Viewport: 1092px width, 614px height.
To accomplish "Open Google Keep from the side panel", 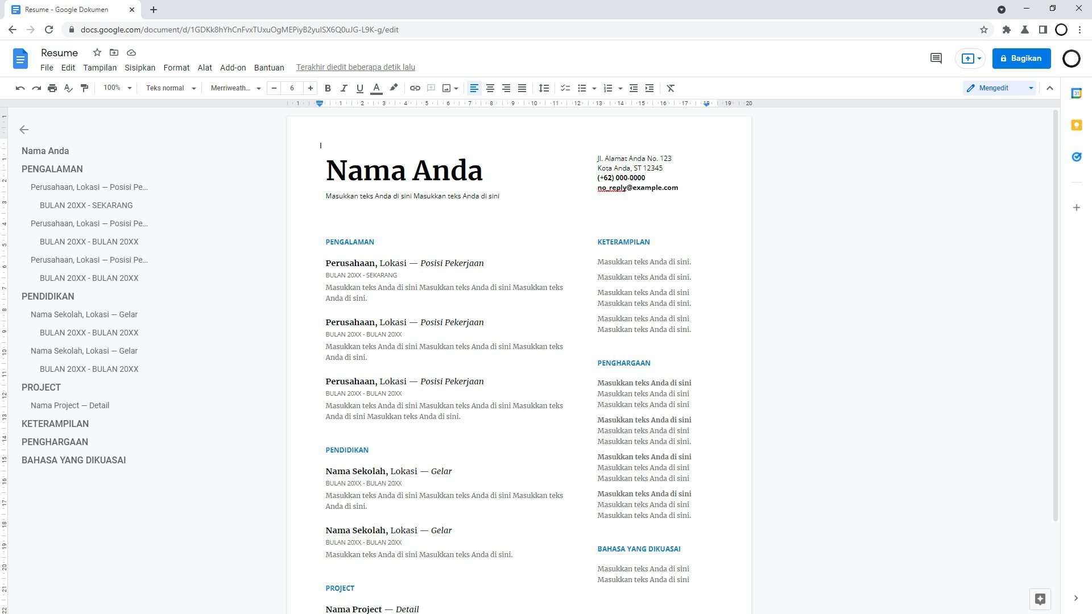I will (x=1076, y=125).
